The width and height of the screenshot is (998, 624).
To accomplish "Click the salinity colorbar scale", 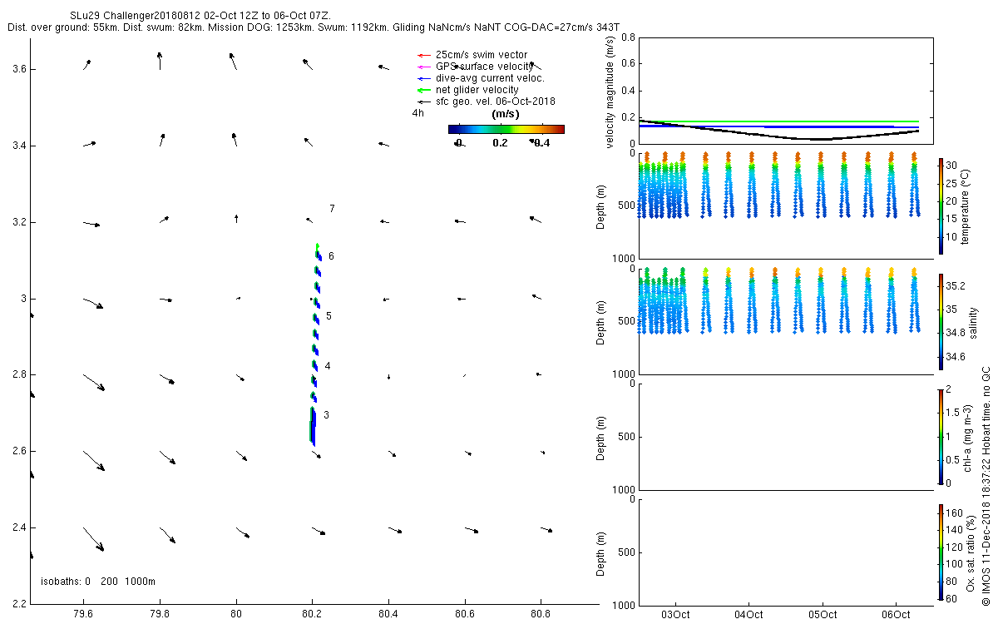I will 941,321.
